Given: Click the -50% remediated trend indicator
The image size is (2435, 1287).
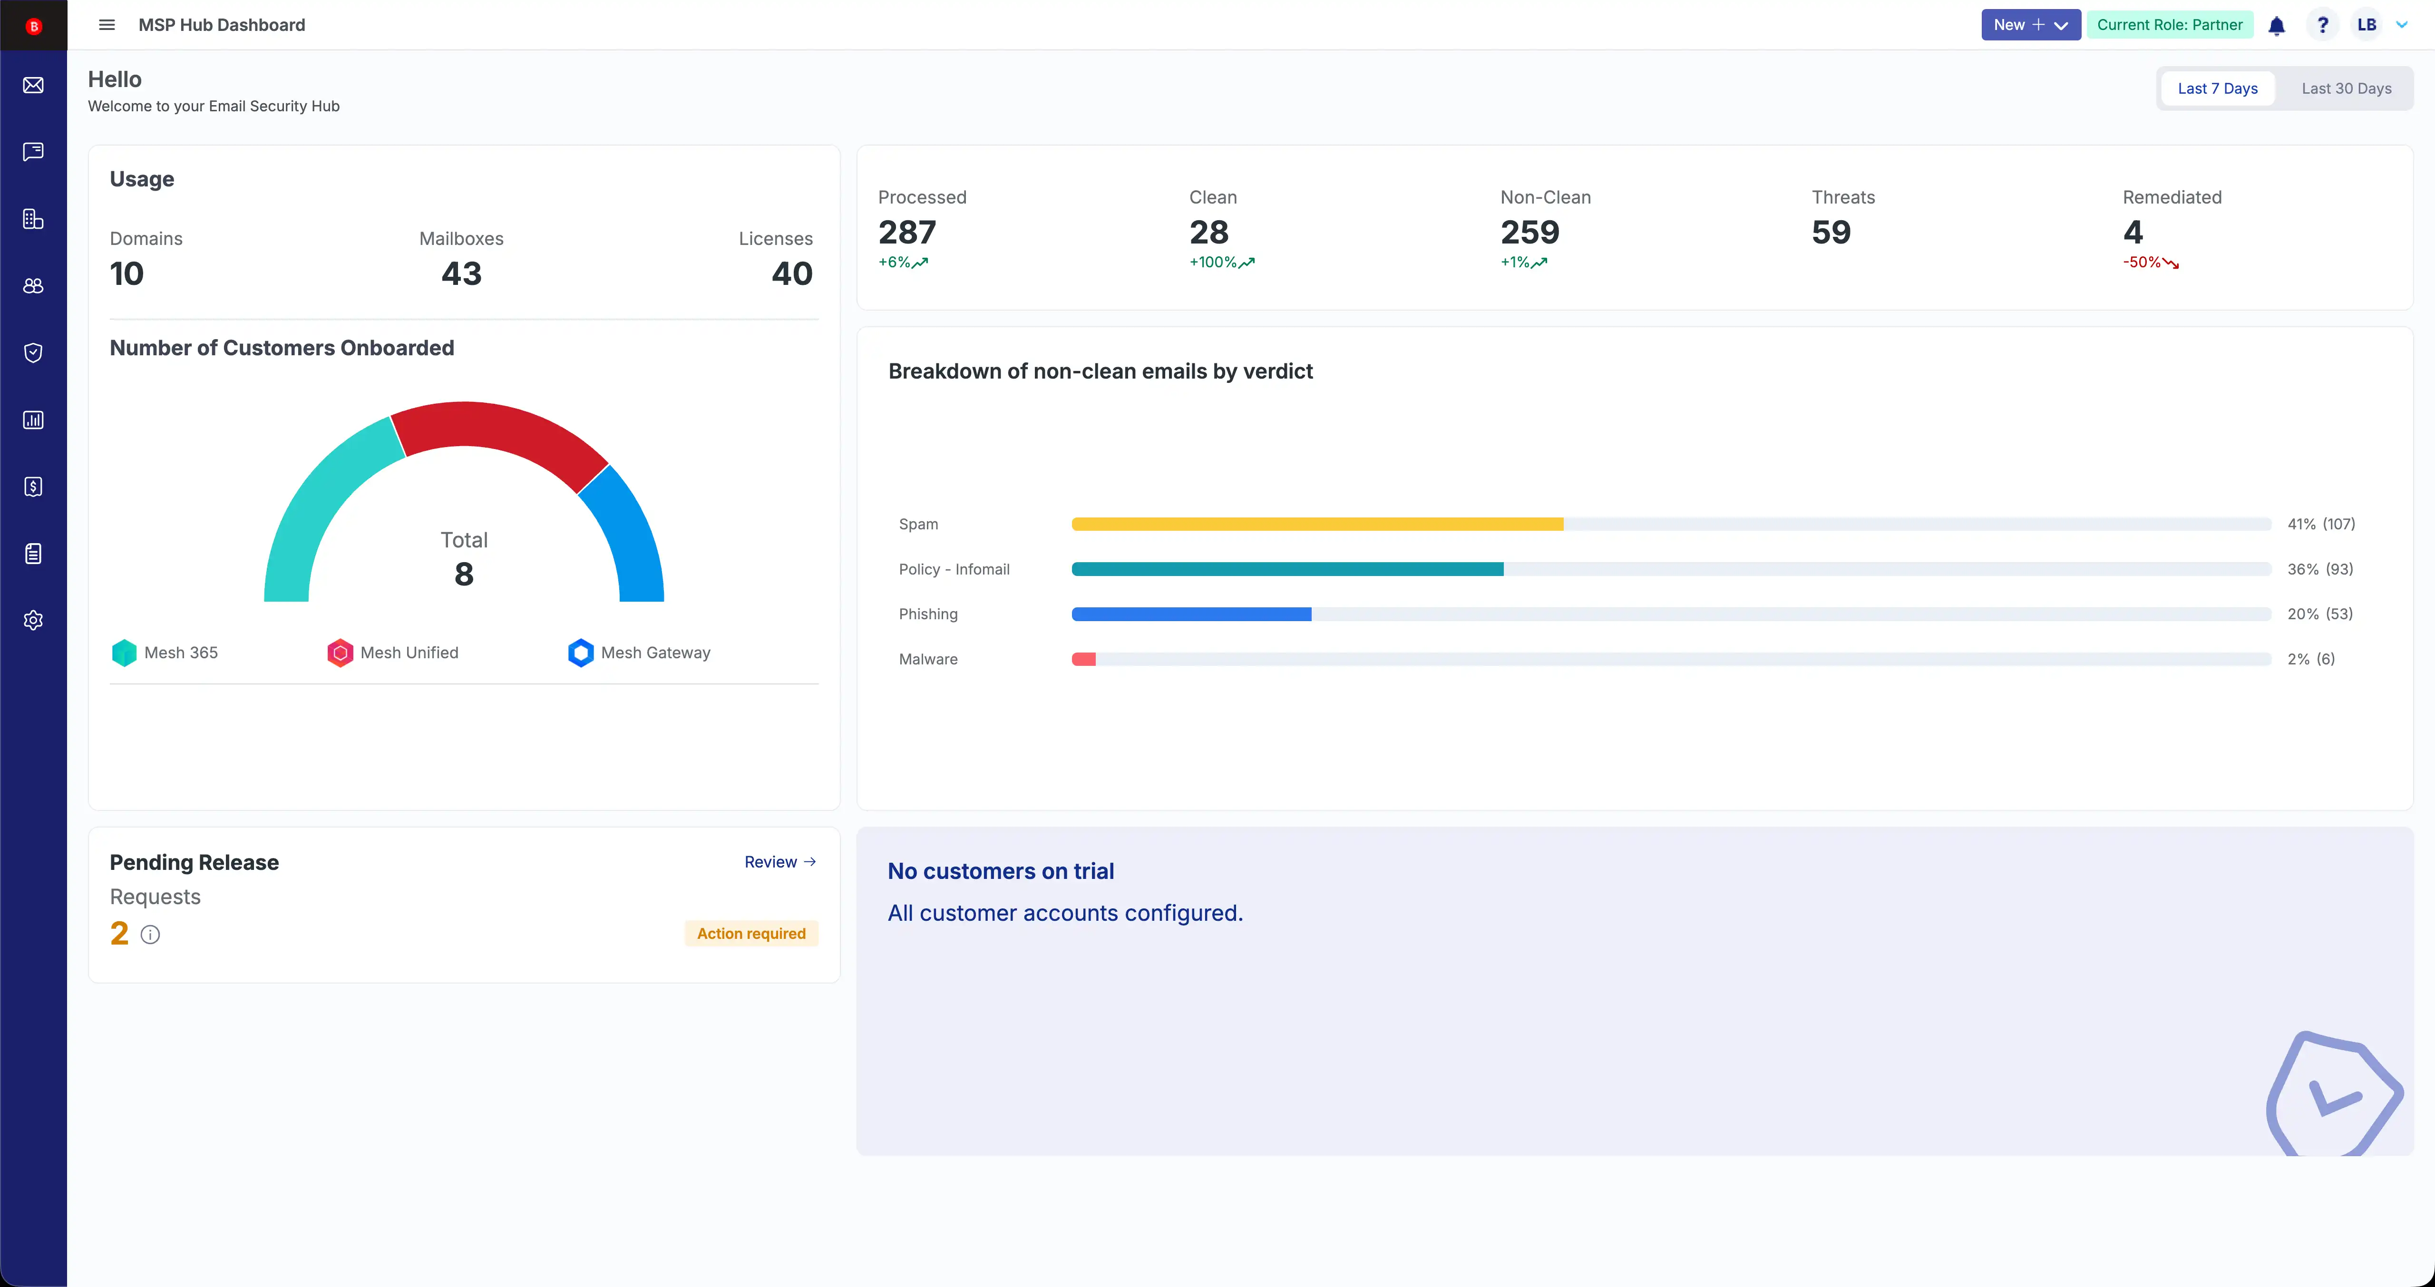Looking at the screenshot, I should click(x=2151, y=262).
